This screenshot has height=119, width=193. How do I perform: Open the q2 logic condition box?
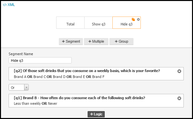(x=96, y=74)
